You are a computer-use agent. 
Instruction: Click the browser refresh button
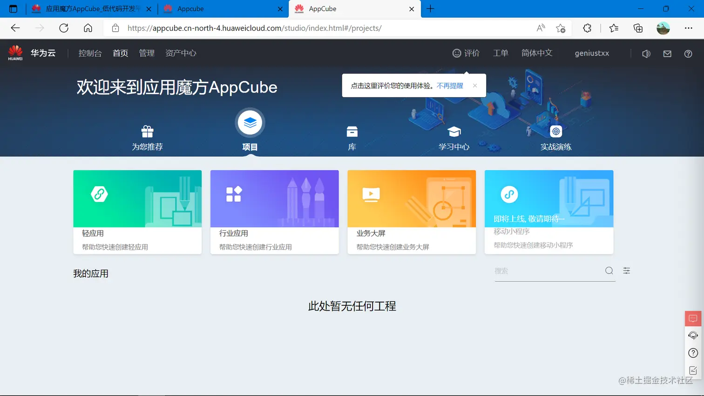click(64, 28)
